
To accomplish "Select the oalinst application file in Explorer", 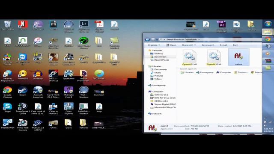I will (239, 57).
